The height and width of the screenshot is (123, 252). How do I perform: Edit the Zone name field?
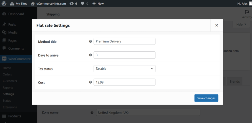tap(148, 112)
